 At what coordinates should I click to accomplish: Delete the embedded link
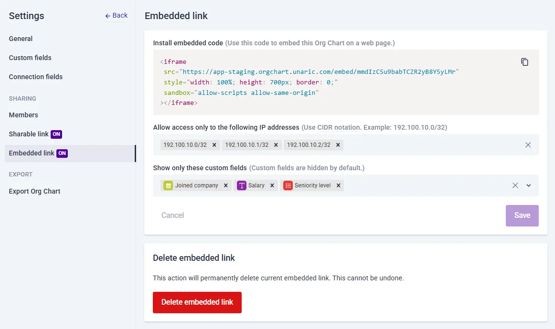tap(197, 302)
